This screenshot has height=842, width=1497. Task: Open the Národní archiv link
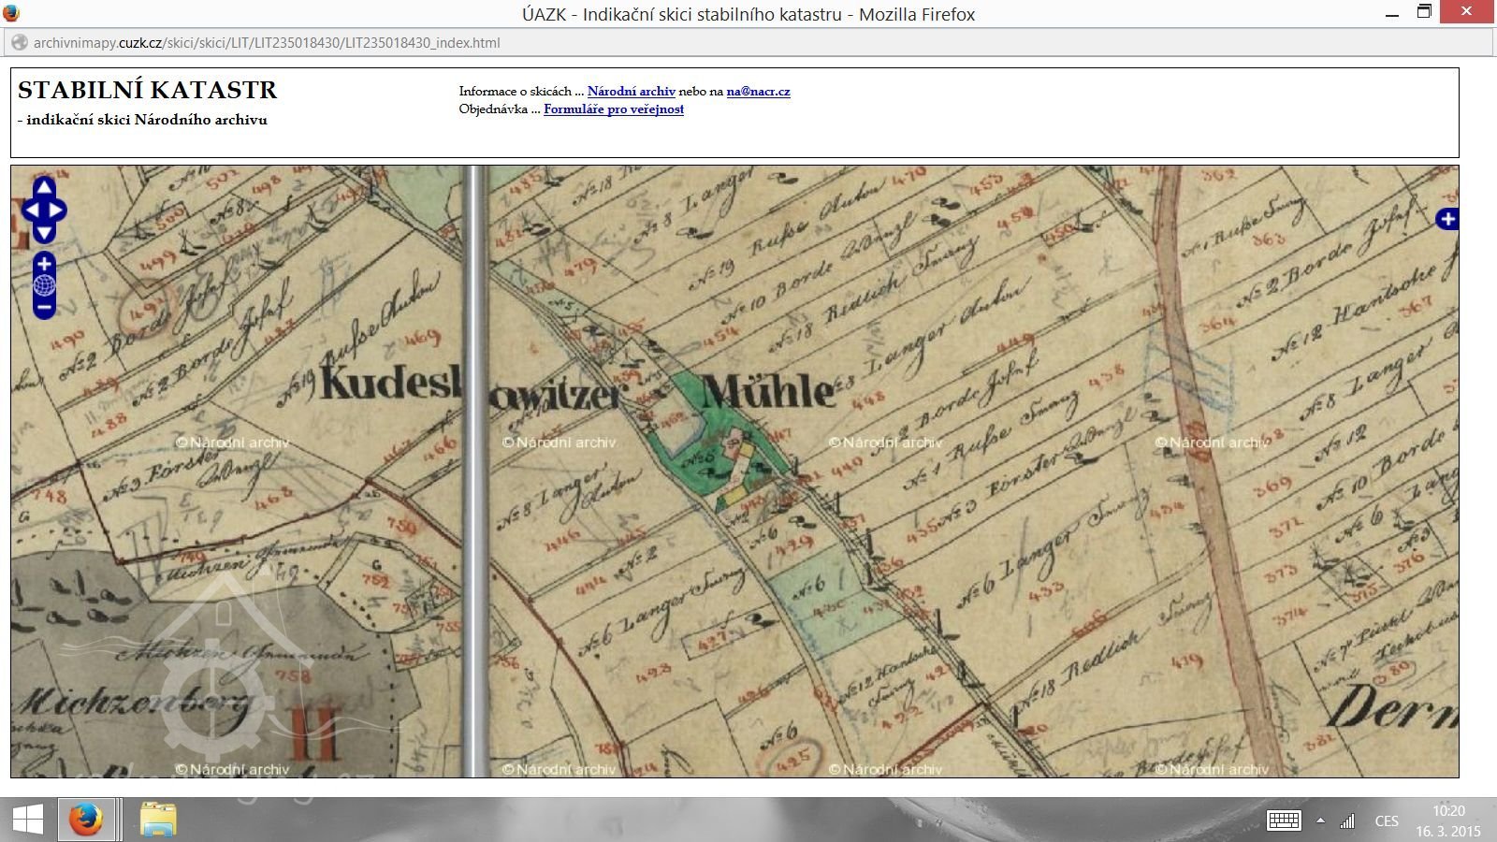point(631,92)
